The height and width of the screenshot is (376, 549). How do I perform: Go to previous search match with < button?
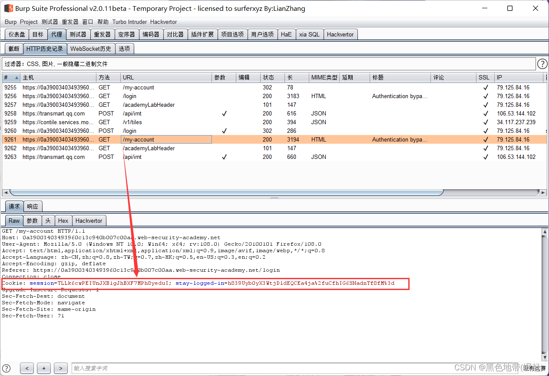click(27, 368)
